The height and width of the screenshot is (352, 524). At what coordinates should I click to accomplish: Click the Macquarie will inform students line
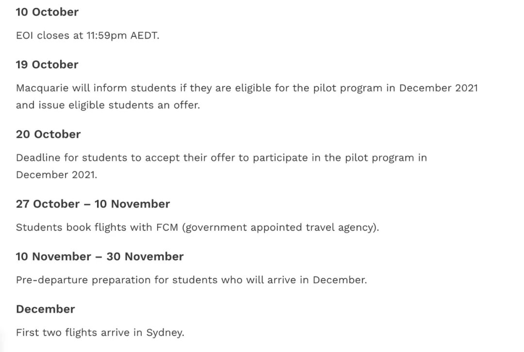(x=247, y=88)
